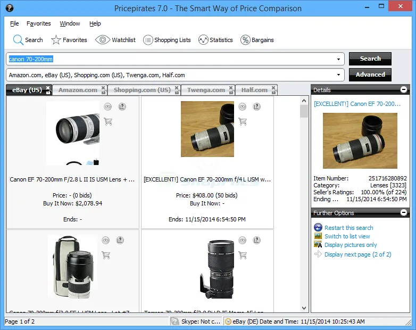Show info for black Tamron lens item

[x=256, y=240]
